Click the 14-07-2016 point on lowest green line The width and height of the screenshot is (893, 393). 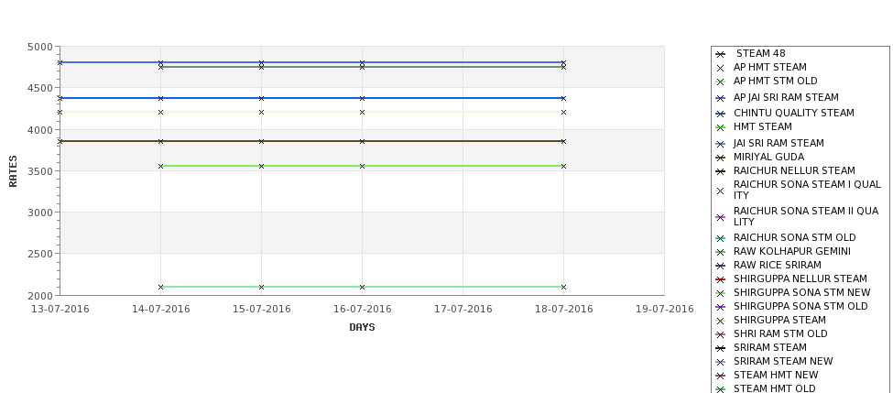pyautogui.click(x=160, y=287)
